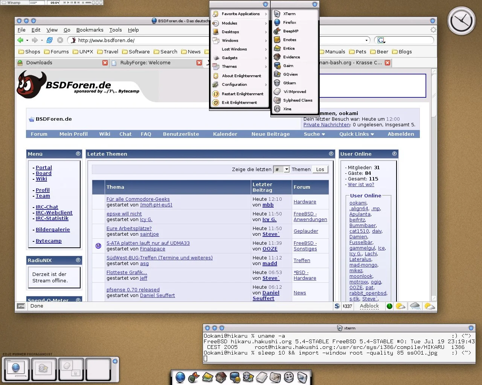Click the sad smiley beside S-ATA thread

[98, 246]
